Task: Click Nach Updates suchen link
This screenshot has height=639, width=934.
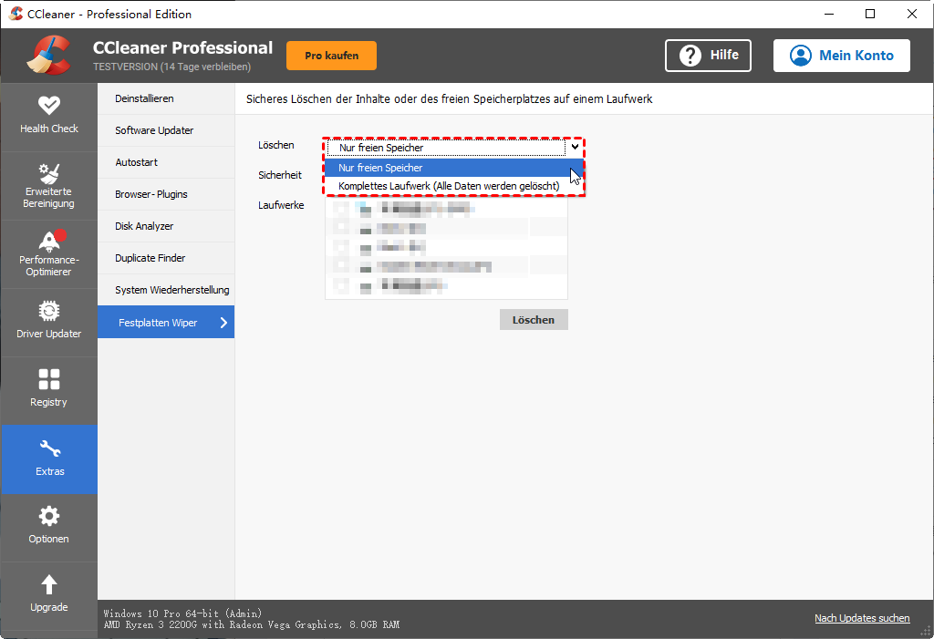Action: point(862,618)
